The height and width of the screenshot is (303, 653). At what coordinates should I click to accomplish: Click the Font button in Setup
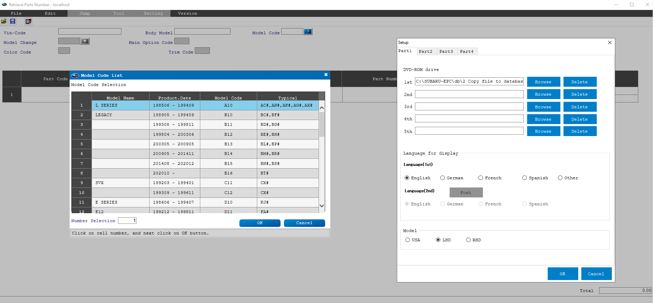(466, 193)
